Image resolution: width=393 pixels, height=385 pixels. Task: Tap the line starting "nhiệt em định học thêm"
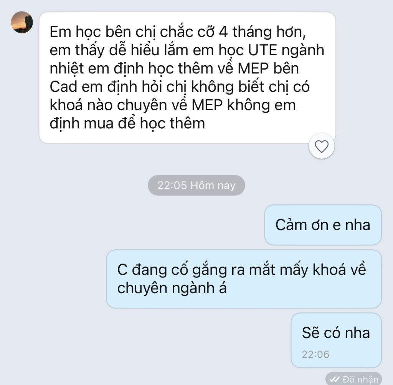[x=174, y=68]
